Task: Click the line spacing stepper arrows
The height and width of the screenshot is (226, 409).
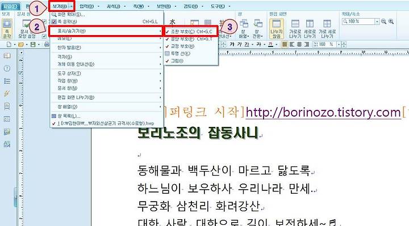Action: [x=344, y=45]
